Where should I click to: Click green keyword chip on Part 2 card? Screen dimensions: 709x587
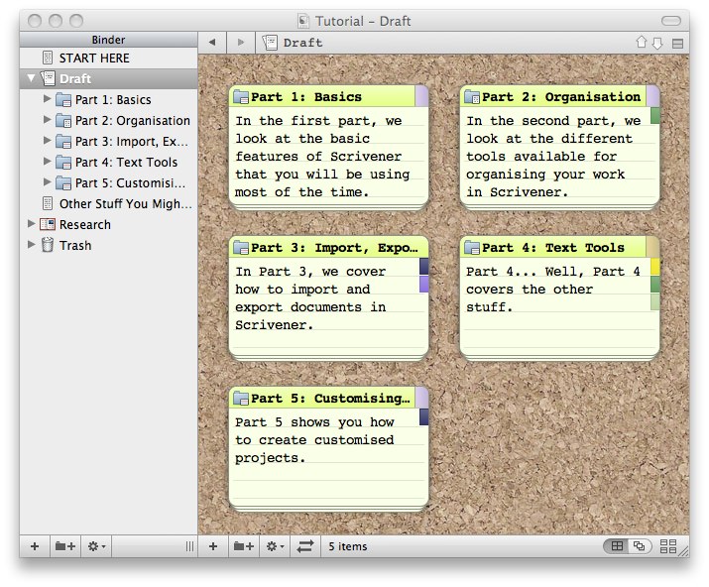pos(654,115)
